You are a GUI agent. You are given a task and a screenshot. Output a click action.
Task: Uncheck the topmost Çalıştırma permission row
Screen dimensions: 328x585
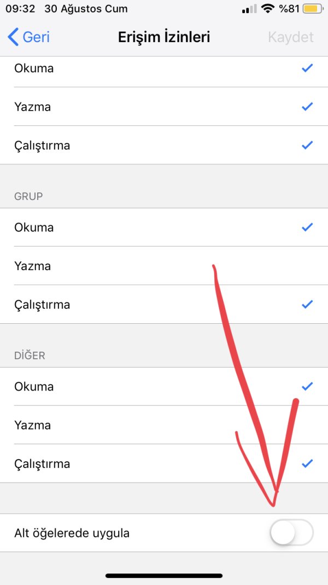coord(164,146)
